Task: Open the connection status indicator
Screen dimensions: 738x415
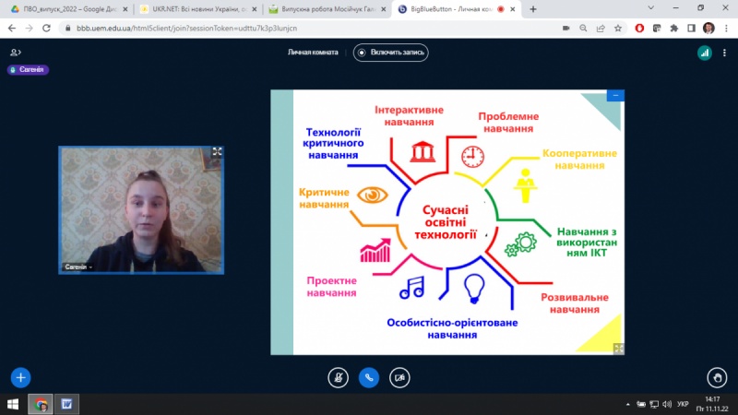Action: click(704, 53)
